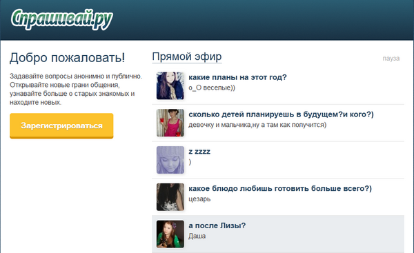Click the Зарегистрироваться button

61,125
